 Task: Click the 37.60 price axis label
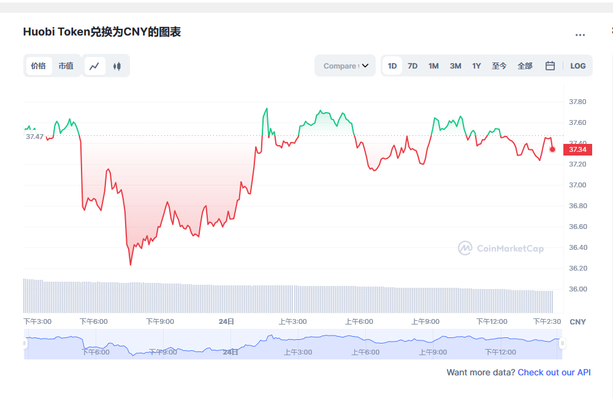[x=577, y=122]
